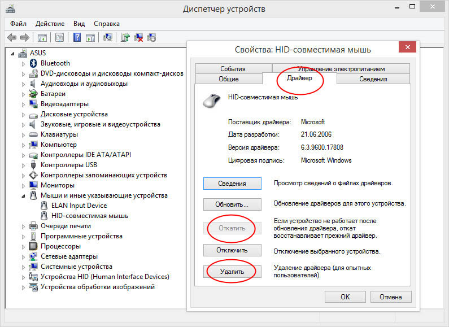Click the Сведения driver details button
Viewport: 449px width, 327px height.
point(232,183)
